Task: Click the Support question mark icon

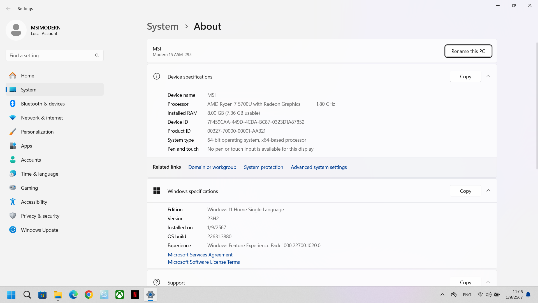Action: pyautogui.click(x=157, y=282)
